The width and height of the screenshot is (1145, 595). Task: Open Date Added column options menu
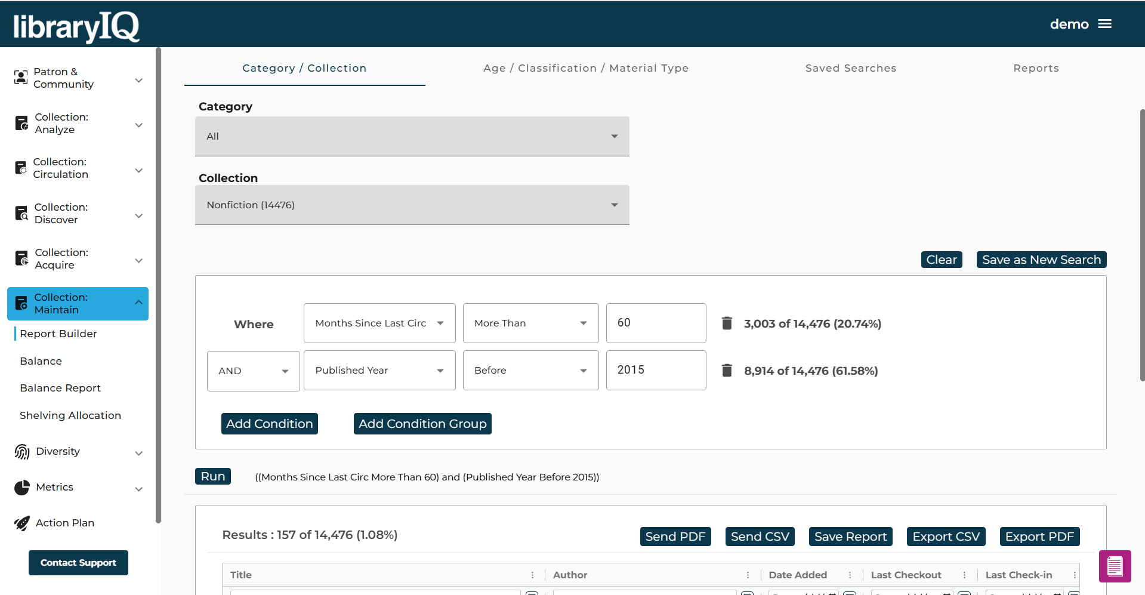coord(850,575)
